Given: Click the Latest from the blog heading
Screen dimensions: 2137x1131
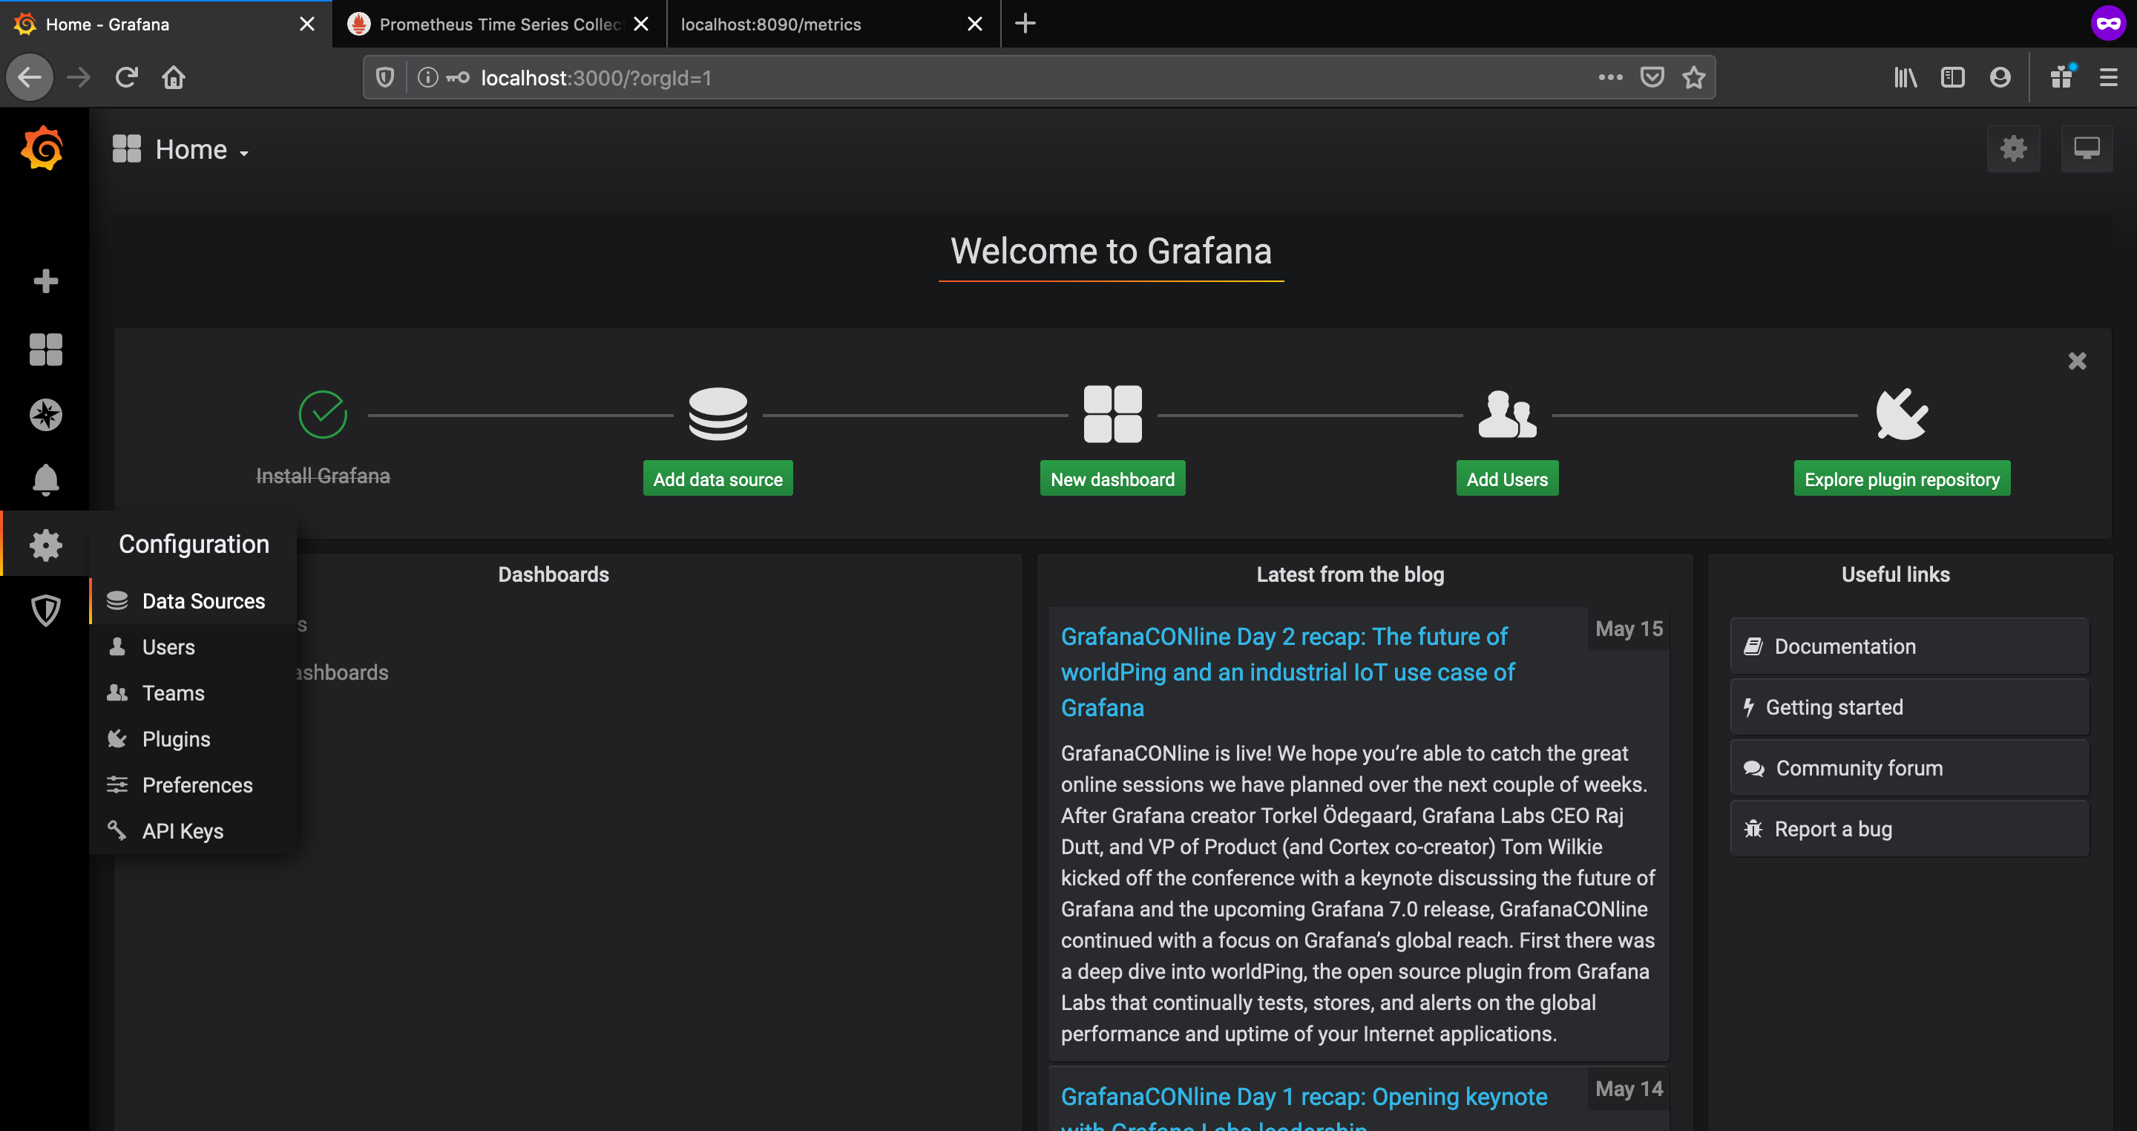Looking at the screenshot, I should tap(1350, 574).
